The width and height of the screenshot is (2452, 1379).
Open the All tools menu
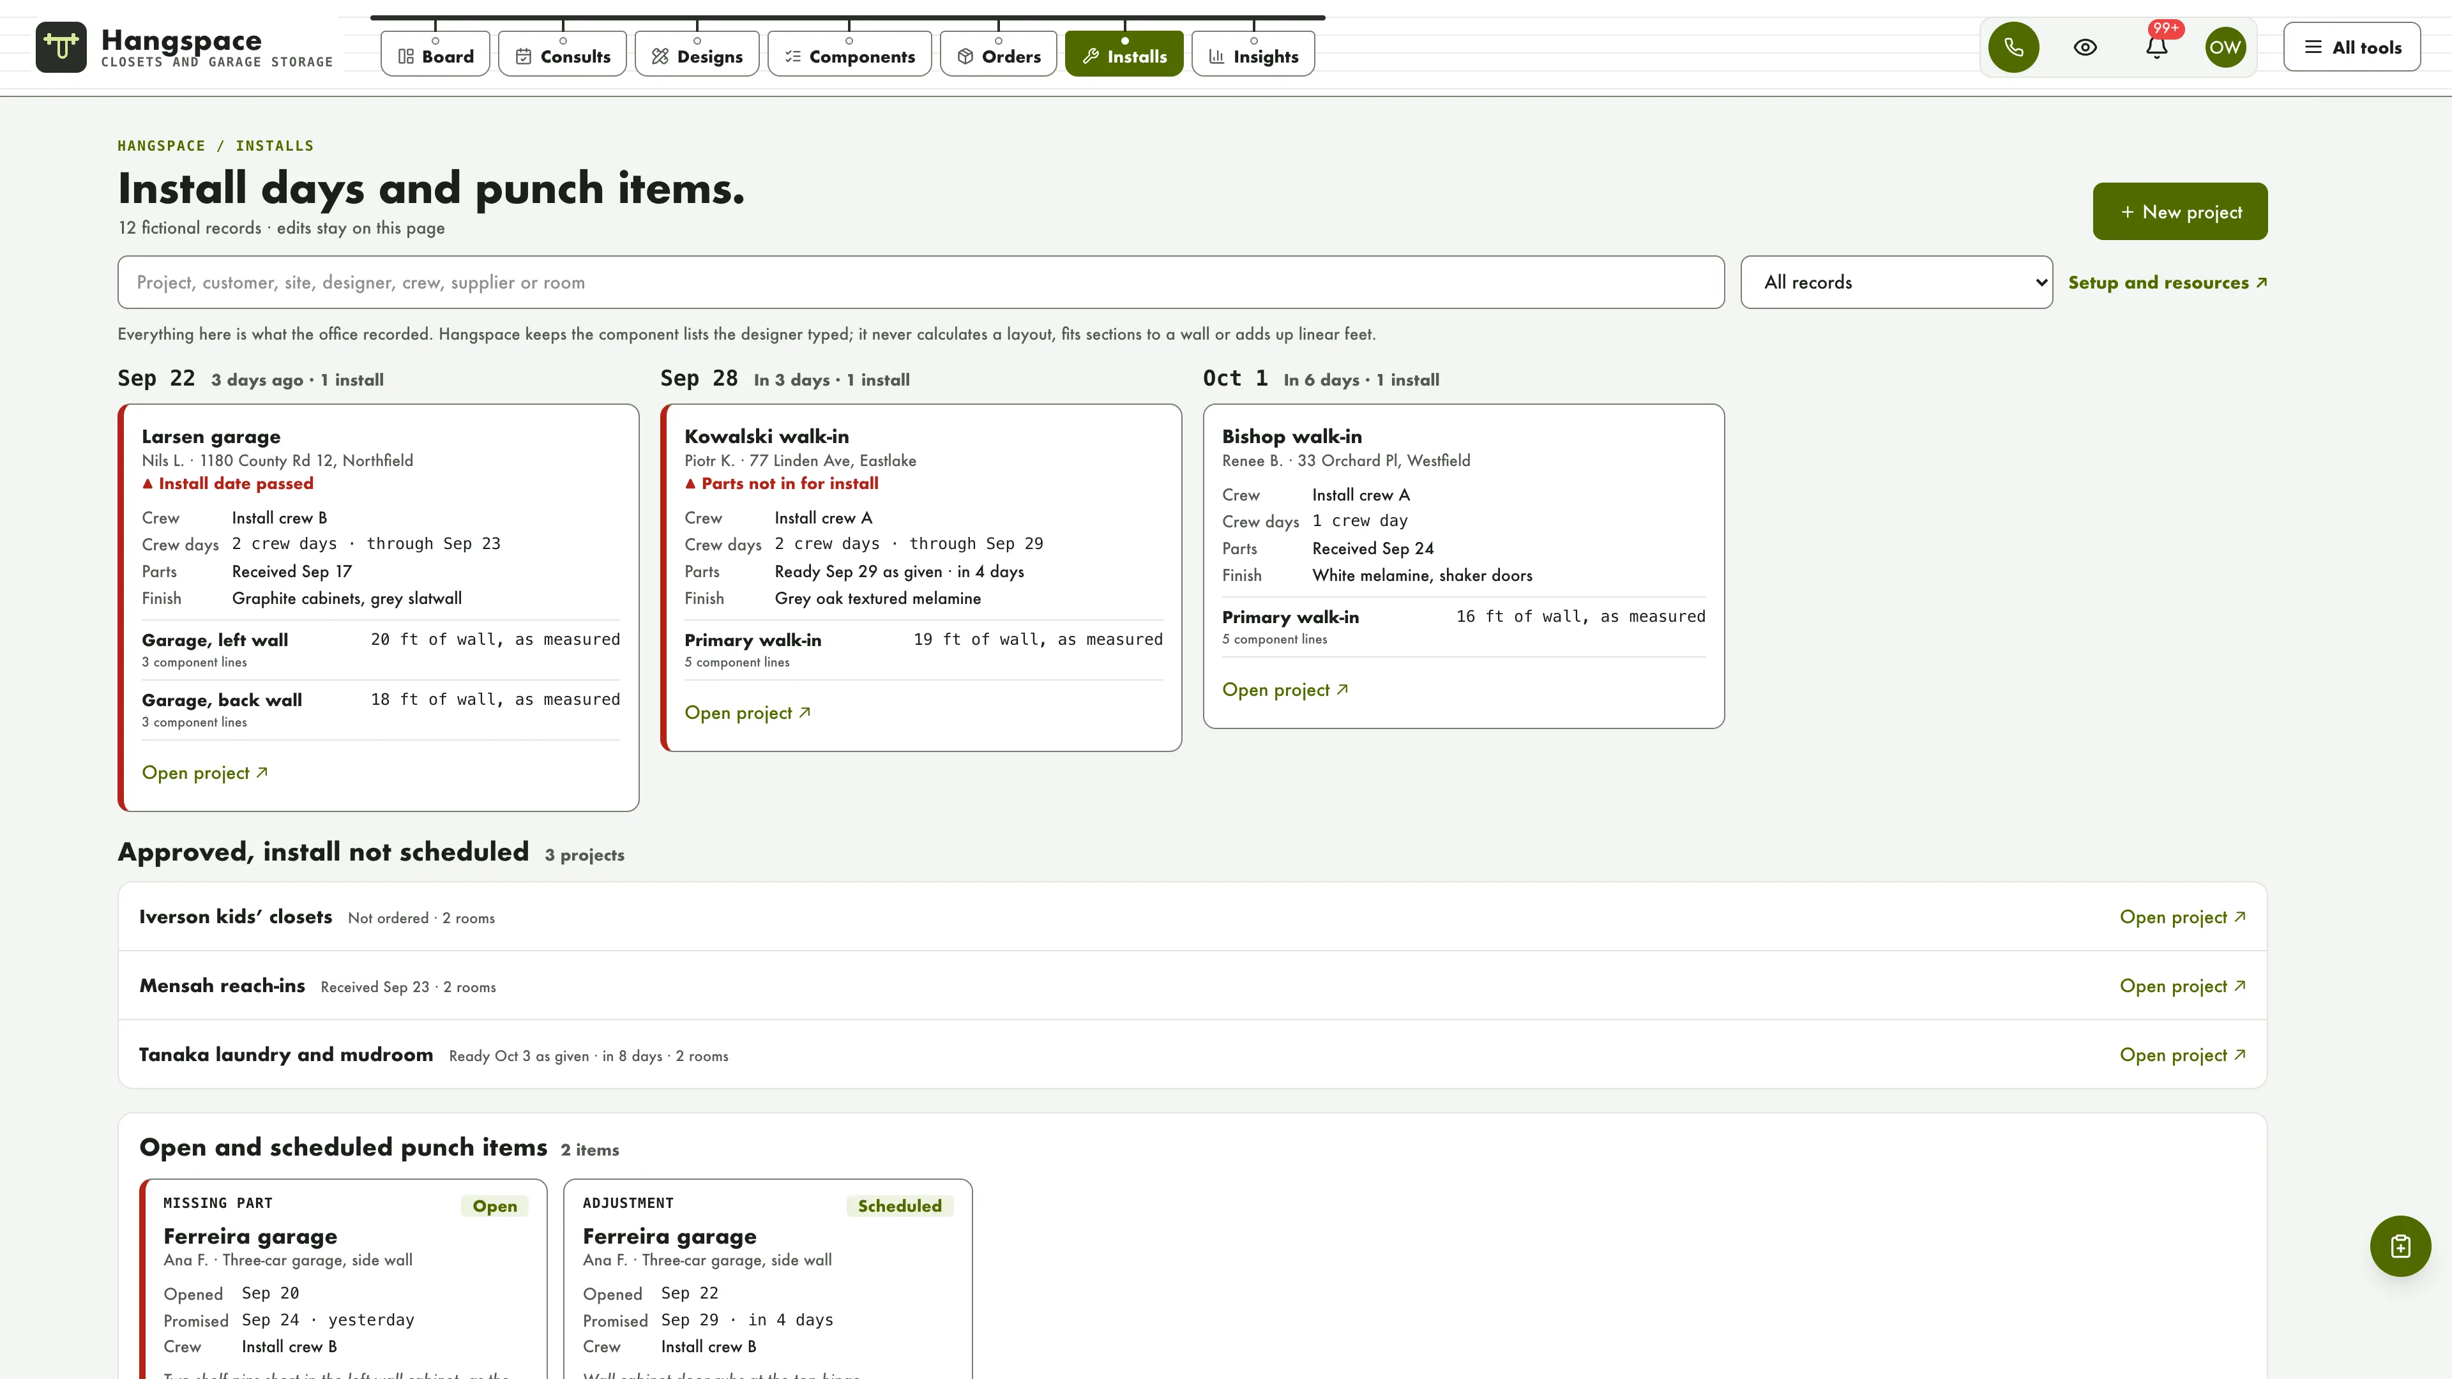click(x=2352, y=47)
